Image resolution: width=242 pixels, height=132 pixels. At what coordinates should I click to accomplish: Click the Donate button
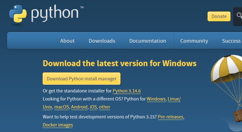tap(219, 16)
